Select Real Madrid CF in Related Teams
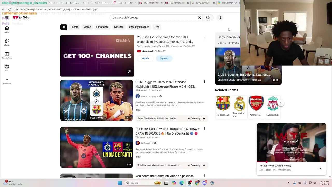 click(x=239, y=107)
